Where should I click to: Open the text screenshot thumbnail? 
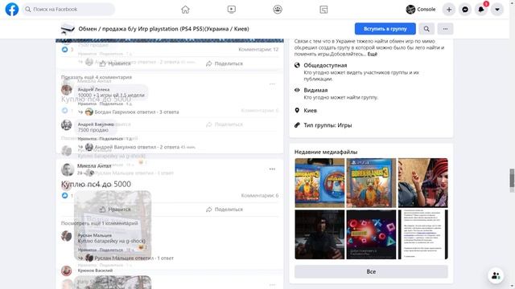click(x=423, y=234)
